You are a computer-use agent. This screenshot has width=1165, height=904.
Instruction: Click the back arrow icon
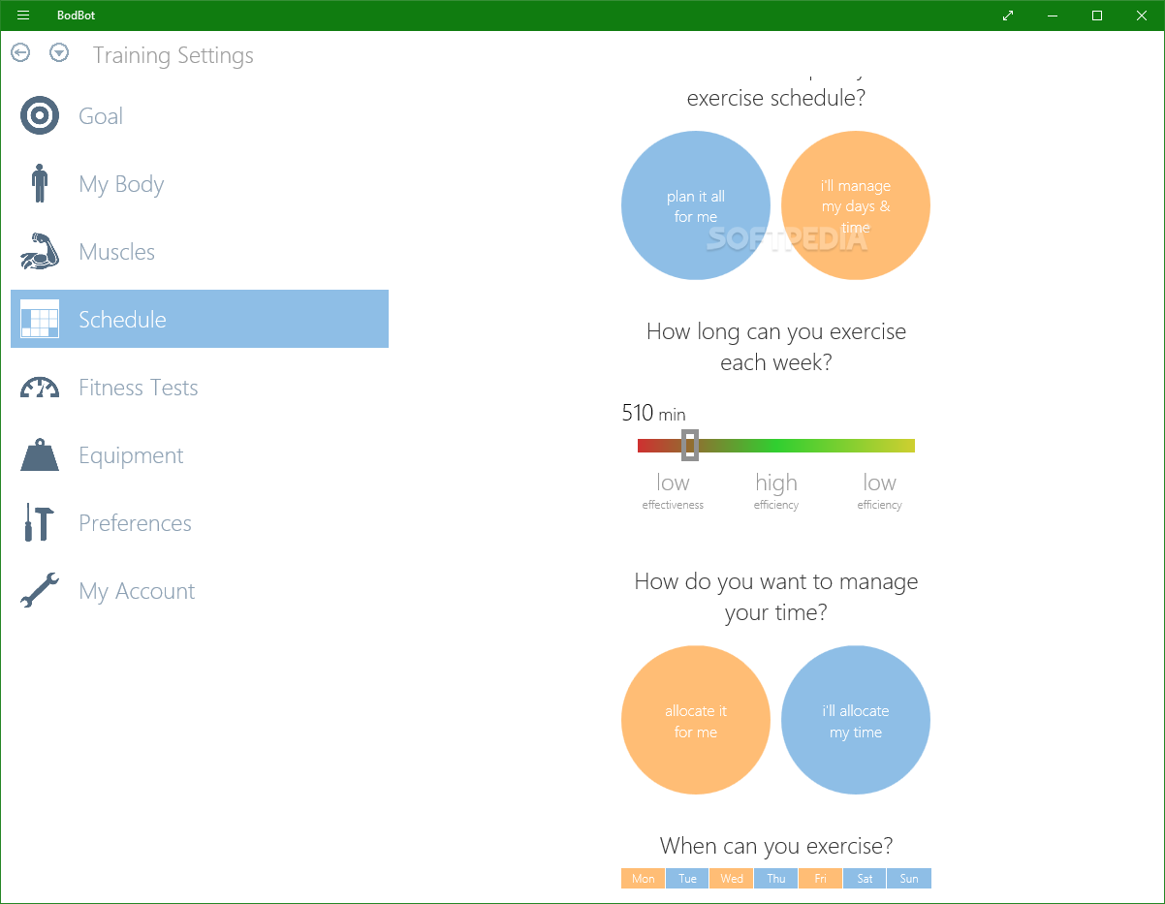(20, 53)
